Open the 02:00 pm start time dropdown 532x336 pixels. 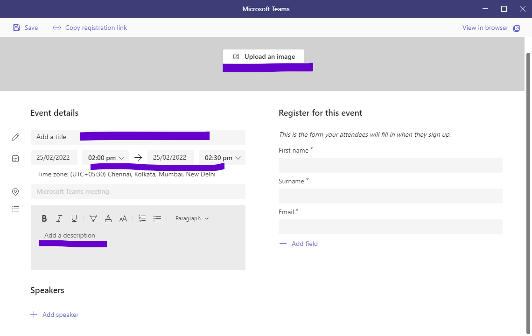[x=105, y=157]
